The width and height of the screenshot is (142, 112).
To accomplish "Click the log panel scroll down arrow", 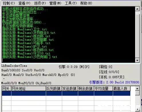I will [137, 60].
